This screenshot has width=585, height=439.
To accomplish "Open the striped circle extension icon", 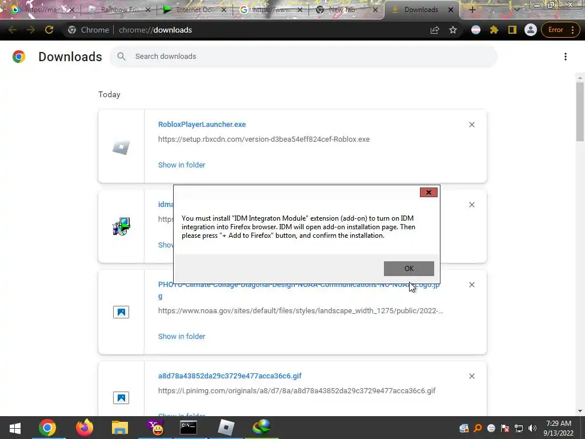I will [476, 30].
